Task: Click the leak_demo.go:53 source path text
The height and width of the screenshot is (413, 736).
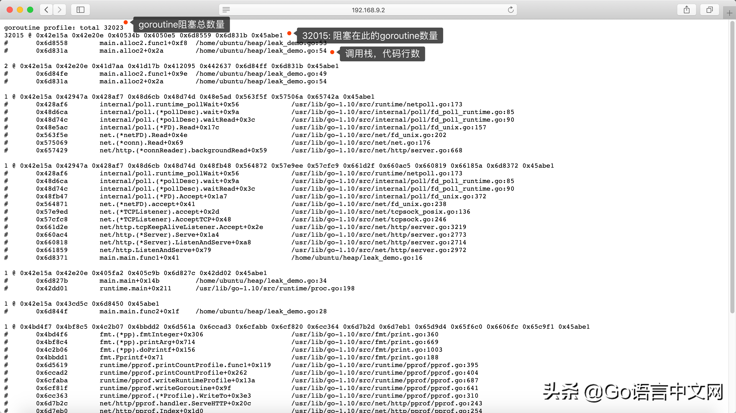Action: (261, 43)
